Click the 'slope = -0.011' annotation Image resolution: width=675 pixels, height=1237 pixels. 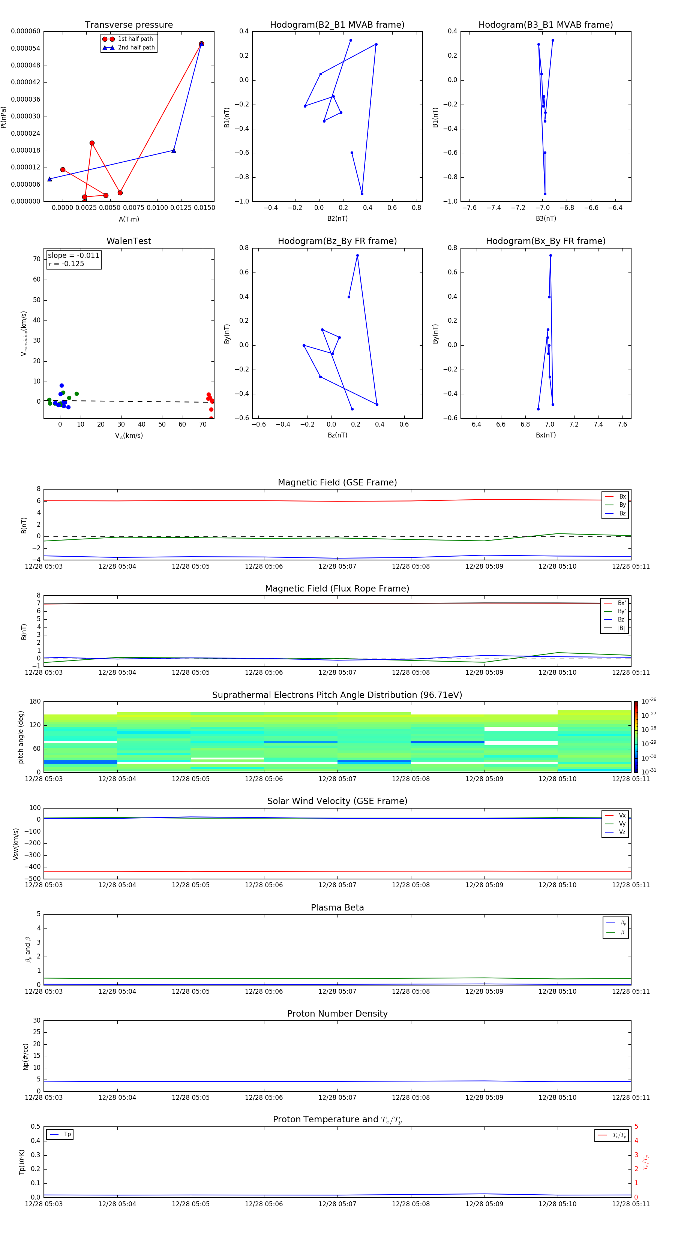(73, 256)
